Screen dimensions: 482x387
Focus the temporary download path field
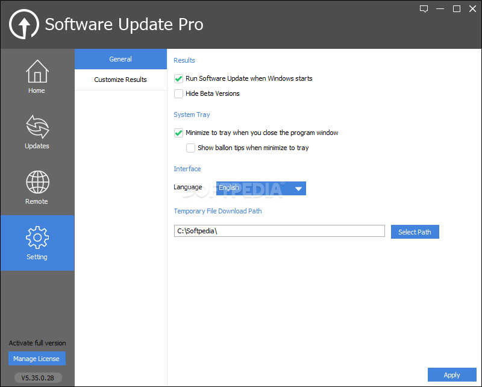click(279, 231)
